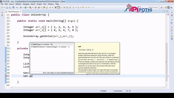This screenshot has height=98, width=174.
Task: Click the Open Task folder icon
Action: click(x=47, y=7)
